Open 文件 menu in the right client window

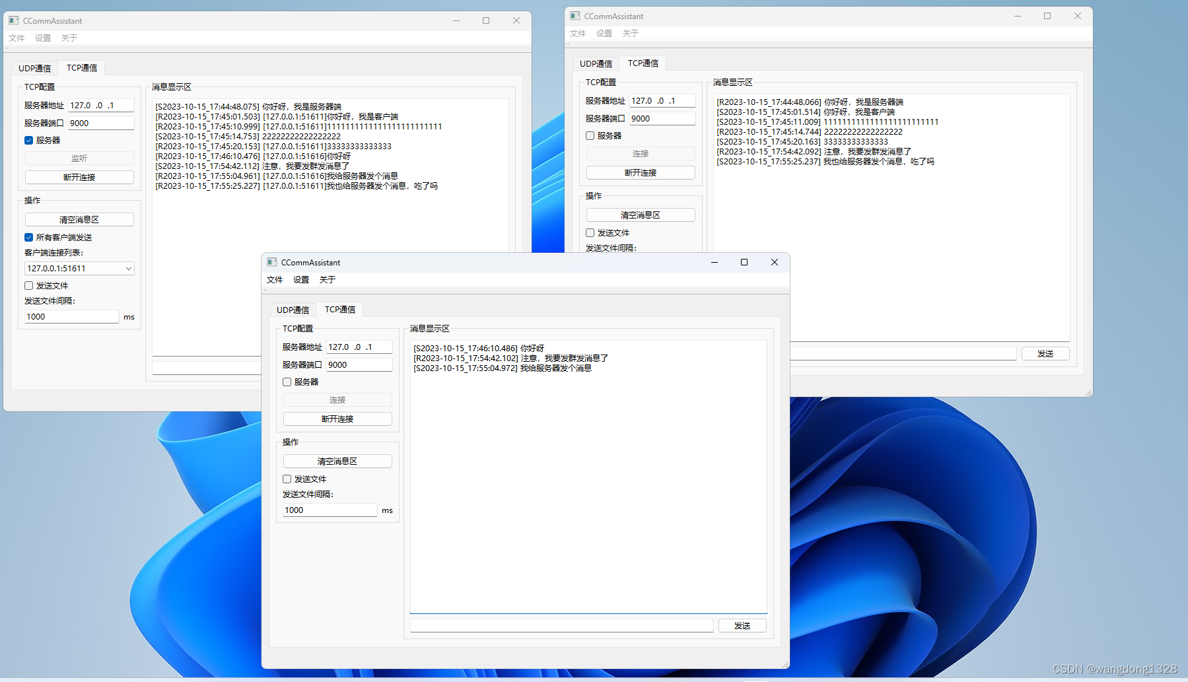pos(578,33)
